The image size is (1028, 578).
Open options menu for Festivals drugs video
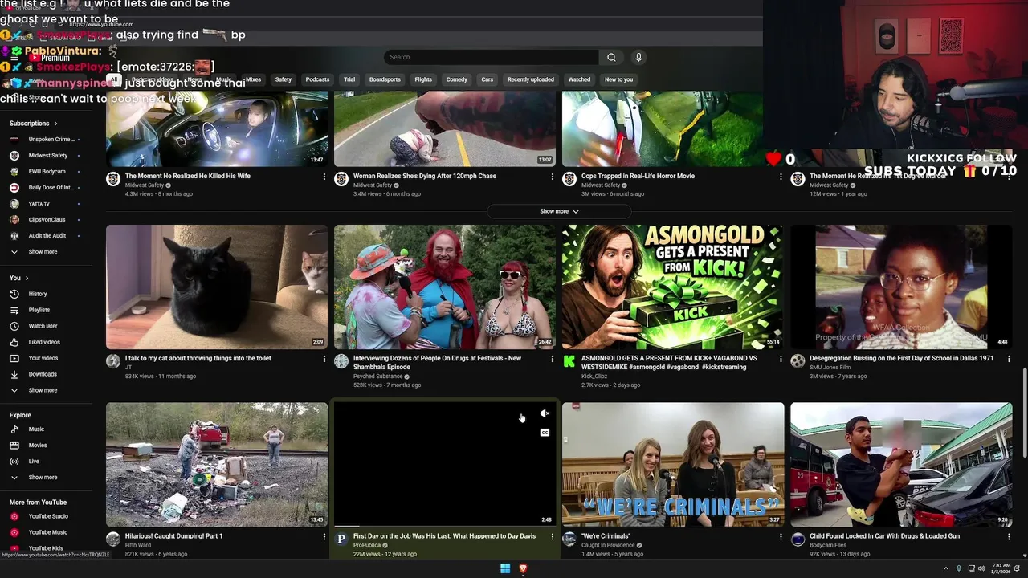pyautogui.click(x=553, y=359)
